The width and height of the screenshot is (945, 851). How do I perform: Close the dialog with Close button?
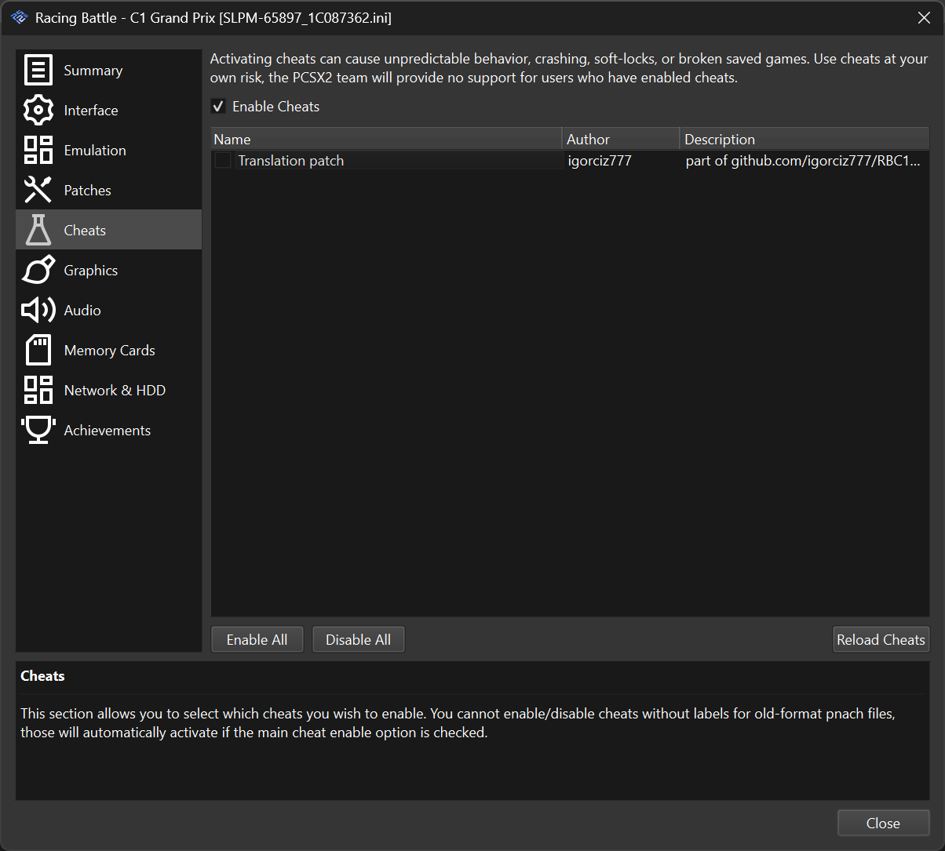click(x=883, y=823)
